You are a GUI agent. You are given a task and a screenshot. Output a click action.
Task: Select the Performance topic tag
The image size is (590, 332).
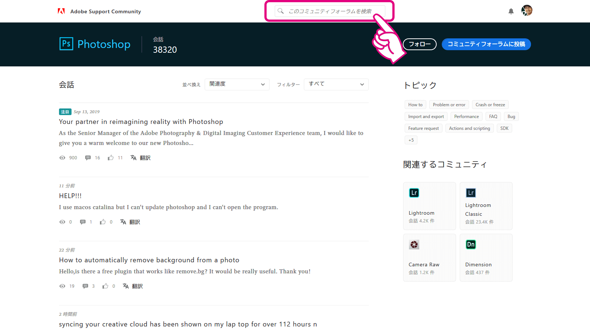click(466, 117)
